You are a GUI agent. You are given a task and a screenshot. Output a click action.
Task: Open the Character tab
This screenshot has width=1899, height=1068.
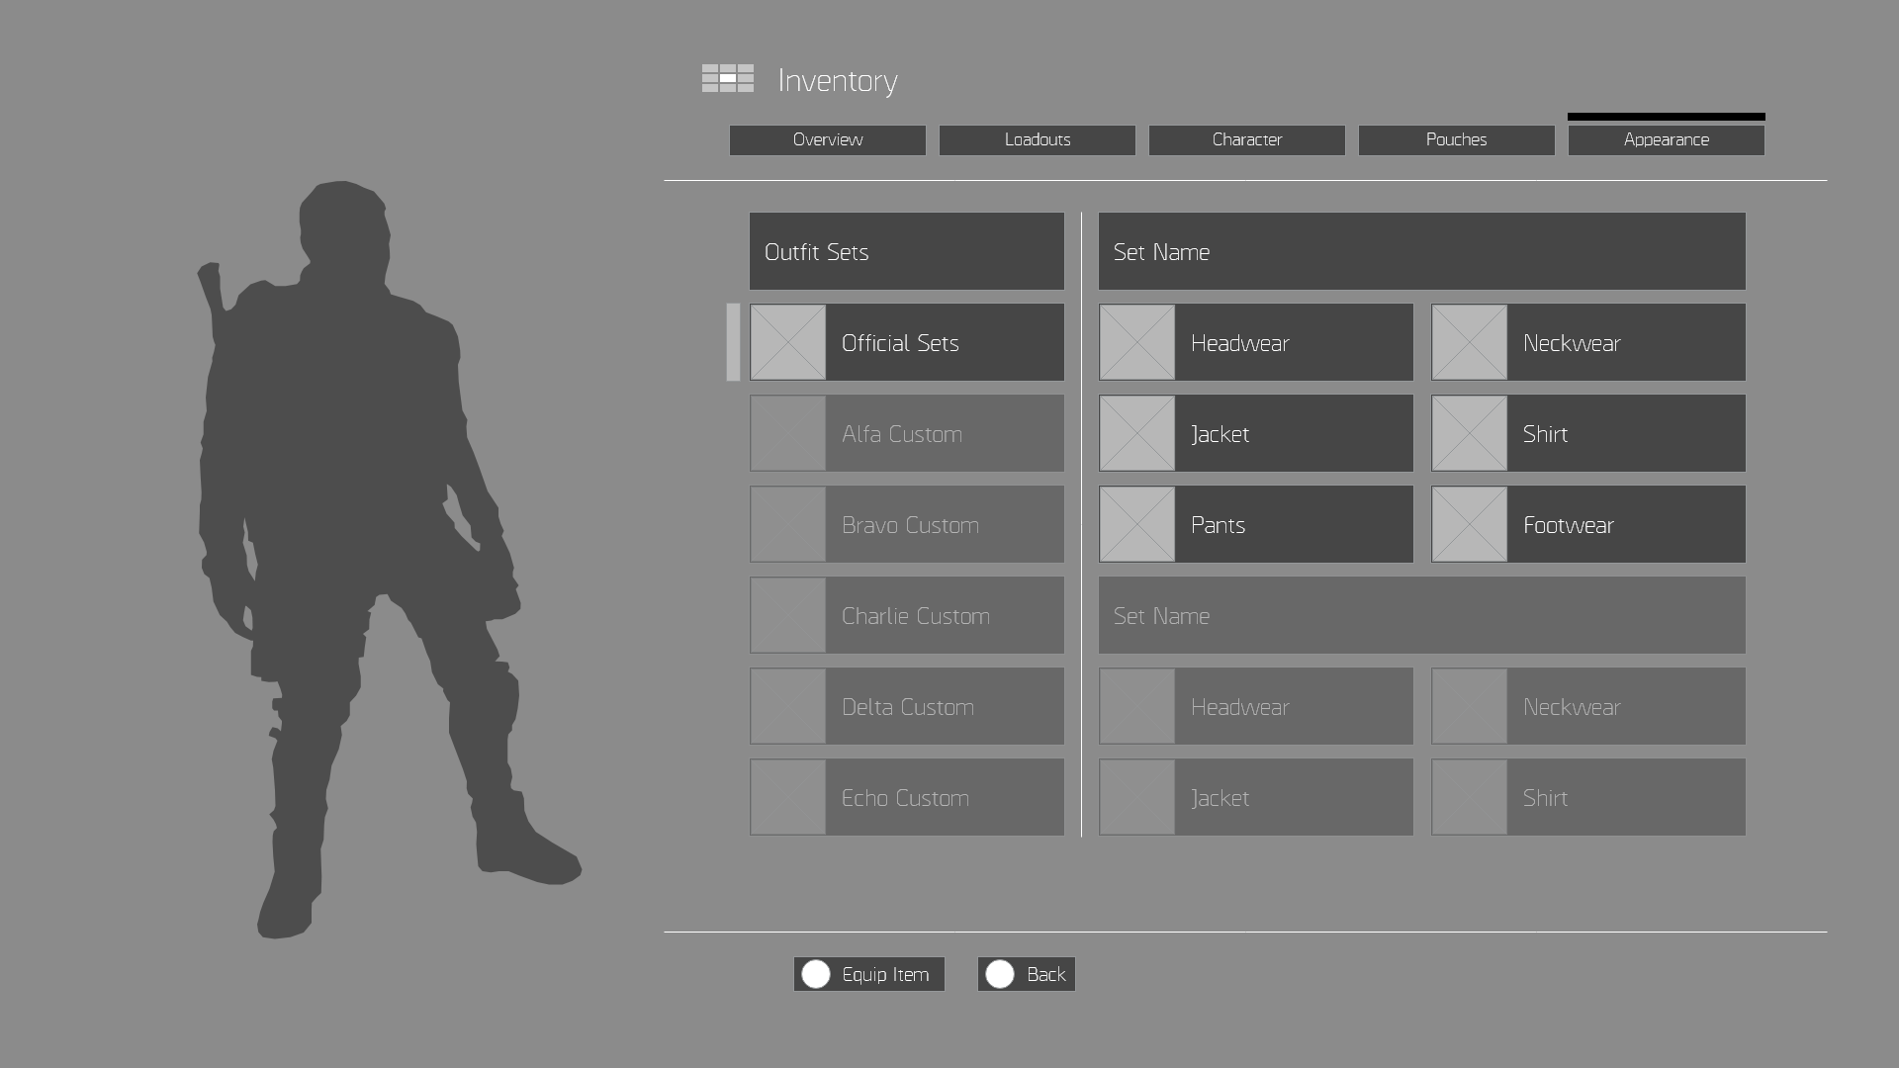coord(1247,139)
